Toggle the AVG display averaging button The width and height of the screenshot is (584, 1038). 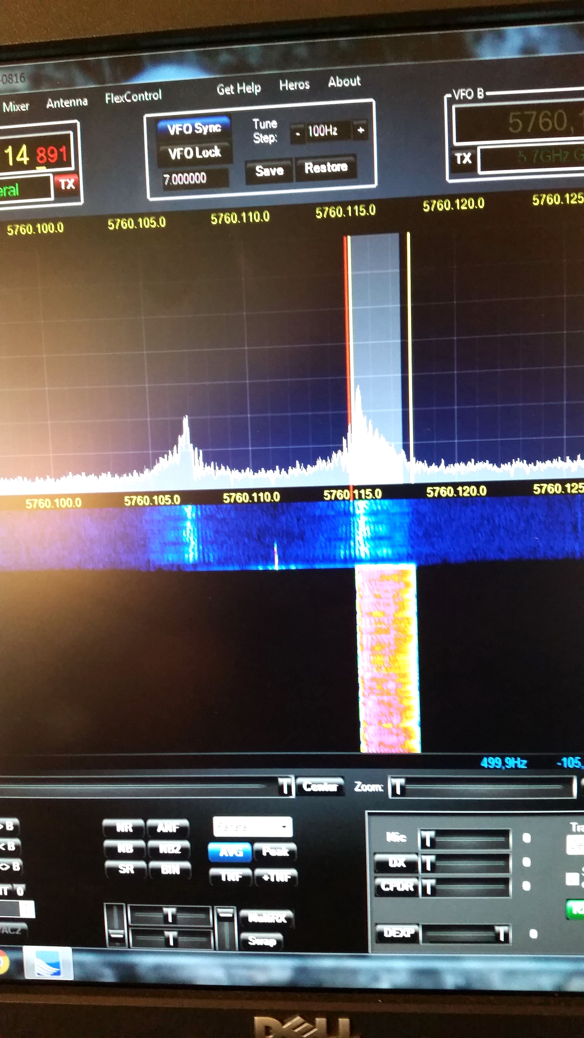coord(230,852)
